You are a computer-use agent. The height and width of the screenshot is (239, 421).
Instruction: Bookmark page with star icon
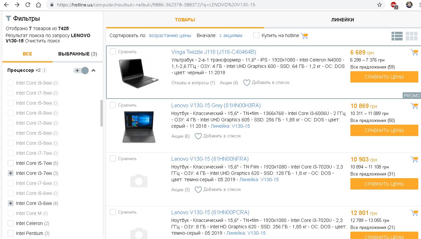(x=379, y=5)
